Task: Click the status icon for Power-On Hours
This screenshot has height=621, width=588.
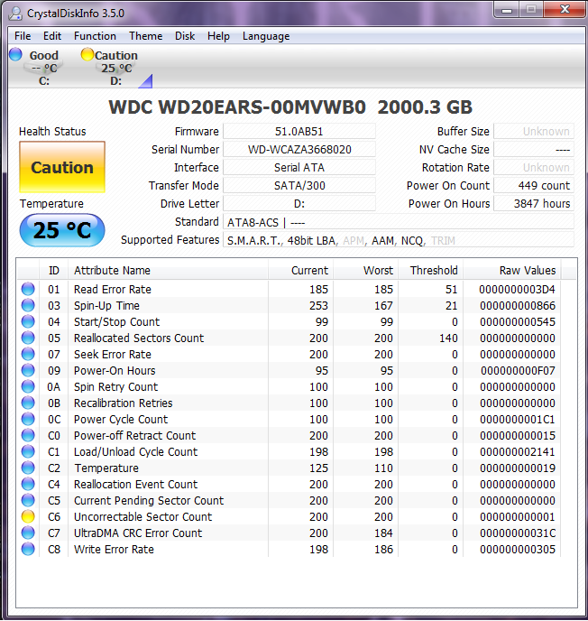Action: 28,370
